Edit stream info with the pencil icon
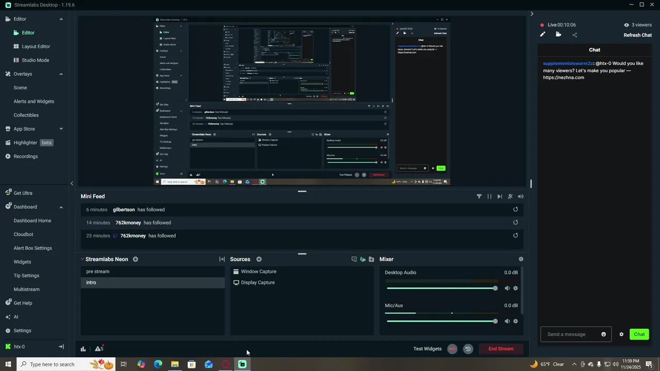 coord(542,35)
